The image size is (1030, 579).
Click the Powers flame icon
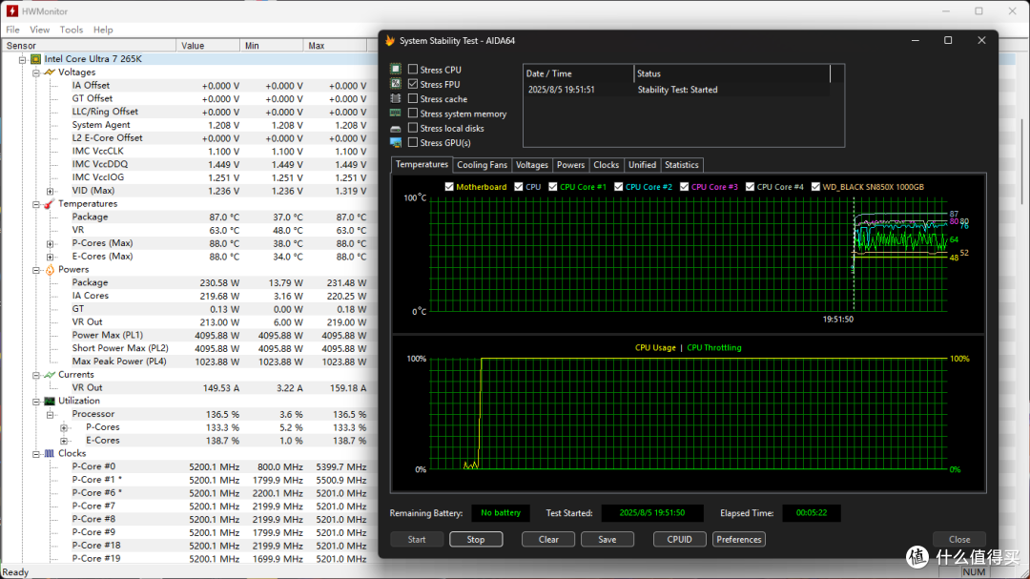pos(50,269)
